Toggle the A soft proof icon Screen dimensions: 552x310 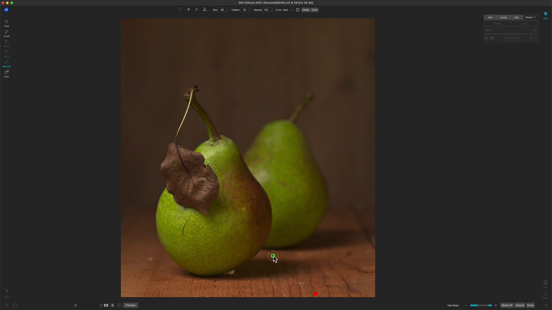(x=106, y=305)
